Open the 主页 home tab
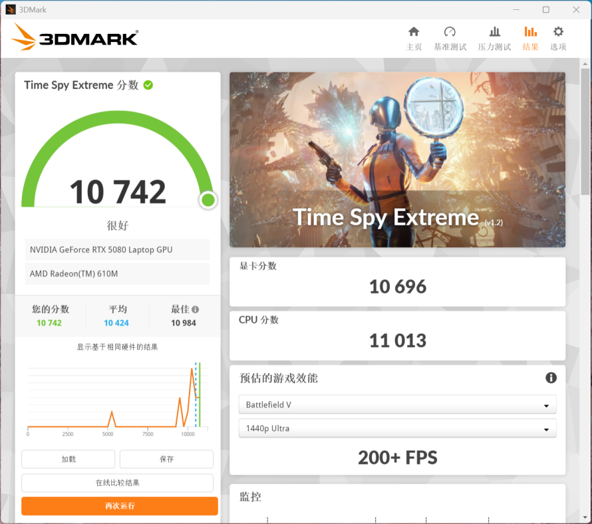The width and height of the screenshot is (592, 524). pos(414,39)
